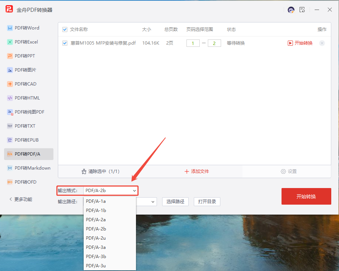Viewport: 339px width, 271px height.
Task: Uncheck the 惠普M1005 MFP安装与修复.pdf checkbox
Action: (65, 43)
